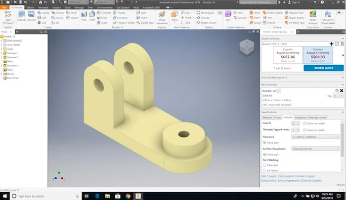Choose the Sweep tool
The image size is (346, 200).
click(43, 13)
